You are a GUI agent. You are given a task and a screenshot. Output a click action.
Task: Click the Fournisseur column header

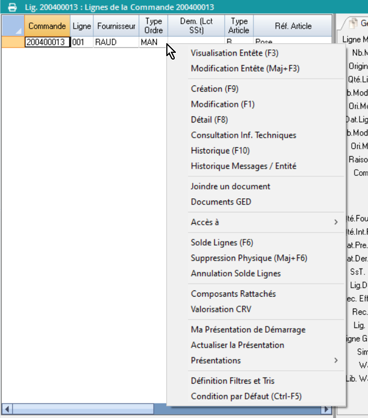pyautogui.click(x=116, y=26)
